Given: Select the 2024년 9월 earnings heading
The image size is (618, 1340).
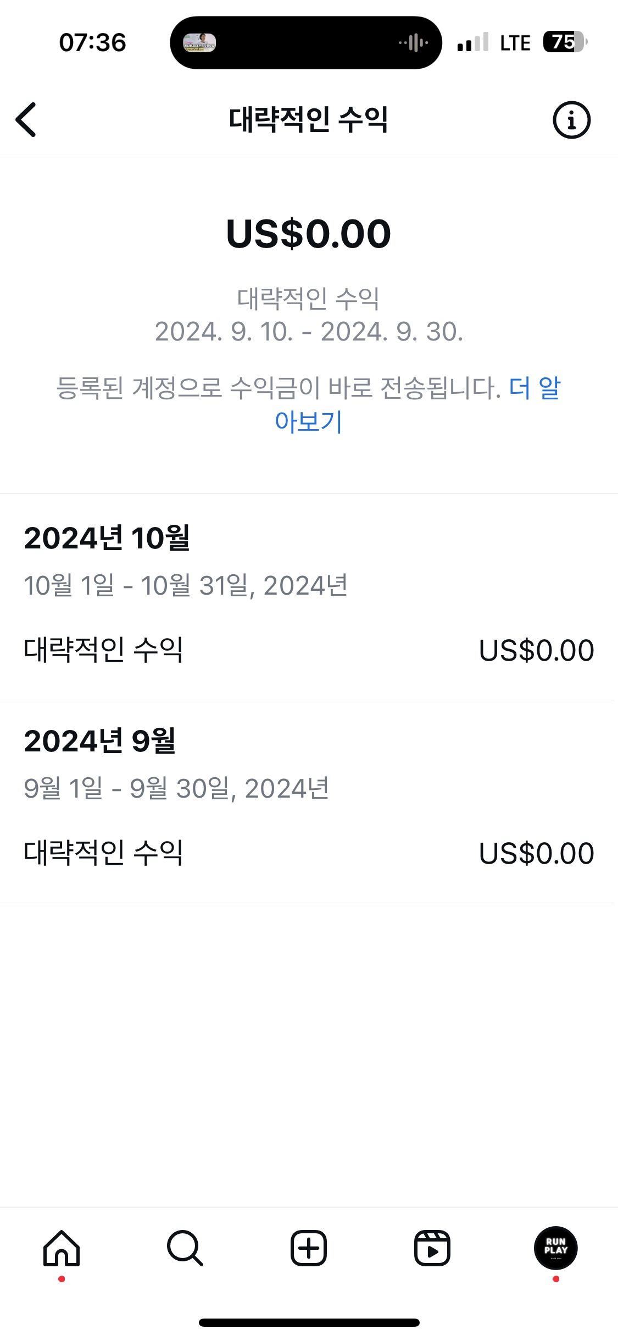Looking at the screenshot, I should tap(100, 740).
